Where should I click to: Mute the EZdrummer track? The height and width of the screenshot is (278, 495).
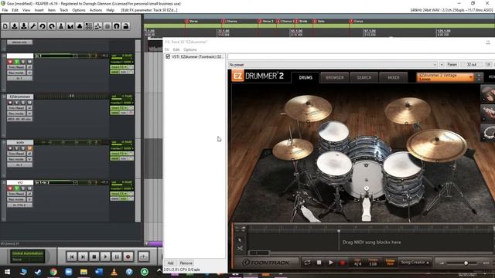point(29,103)
